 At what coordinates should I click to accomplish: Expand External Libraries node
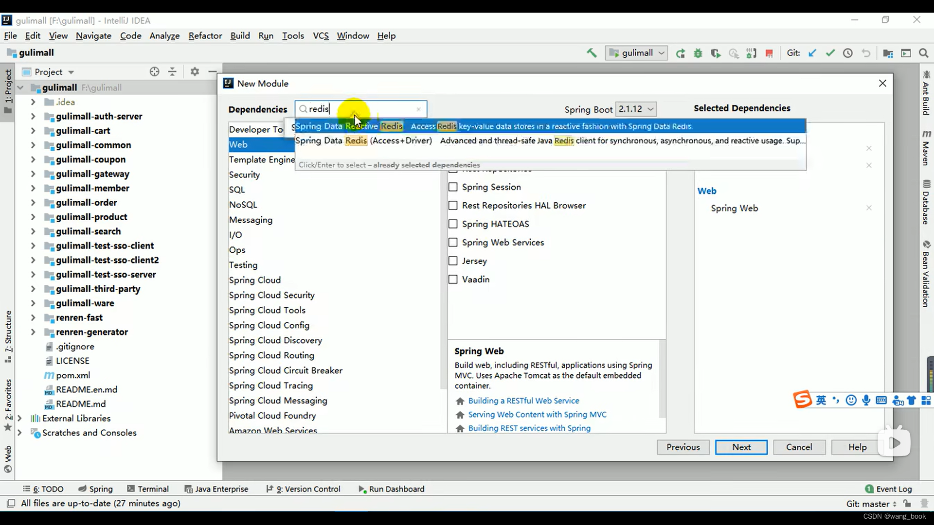point(19,418)
